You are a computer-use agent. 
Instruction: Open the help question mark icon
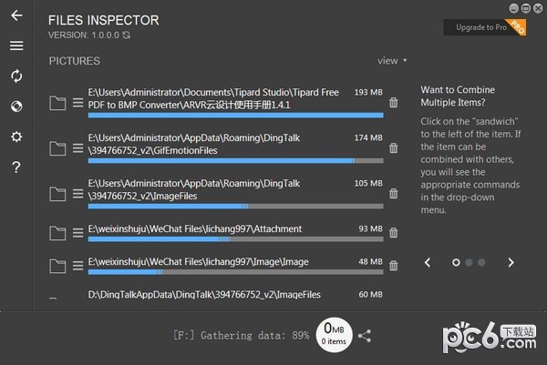pyautogui.click(x=16, y=167)
